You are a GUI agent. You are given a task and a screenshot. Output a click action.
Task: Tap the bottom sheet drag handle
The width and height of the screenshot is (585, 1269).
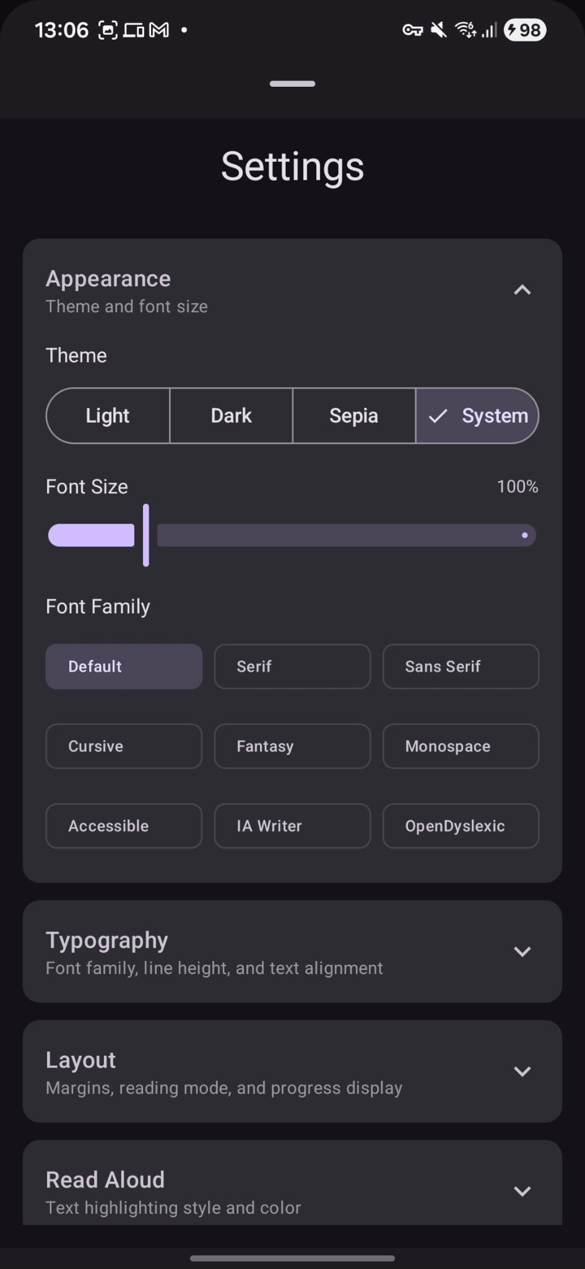292,84
